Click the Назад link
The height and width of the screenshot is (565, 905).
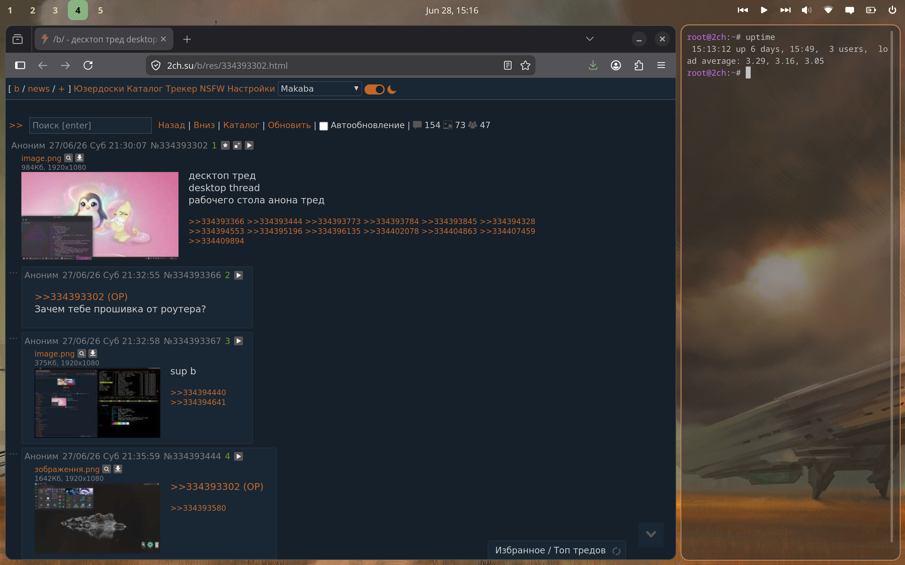[x=172, y=125]
